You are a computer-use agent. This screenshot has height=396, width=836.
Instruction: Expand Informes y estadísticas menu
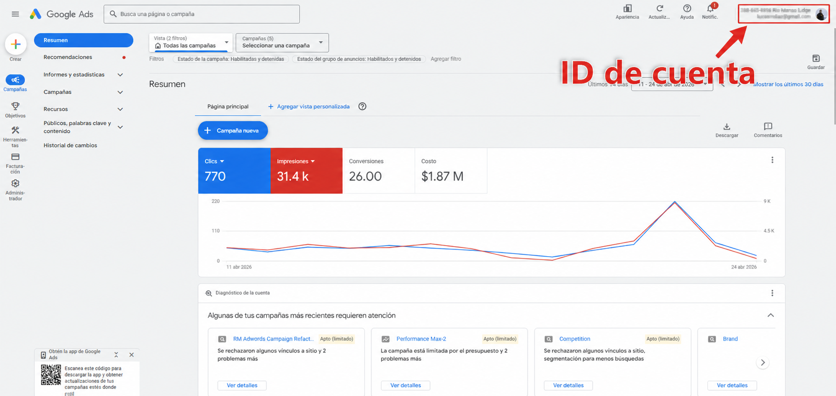(x=120, y=75)
